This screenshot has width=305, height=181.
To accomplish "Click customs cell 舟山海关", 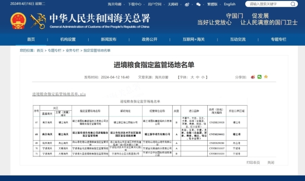I will pyautogui.click(x=63, y=143).
